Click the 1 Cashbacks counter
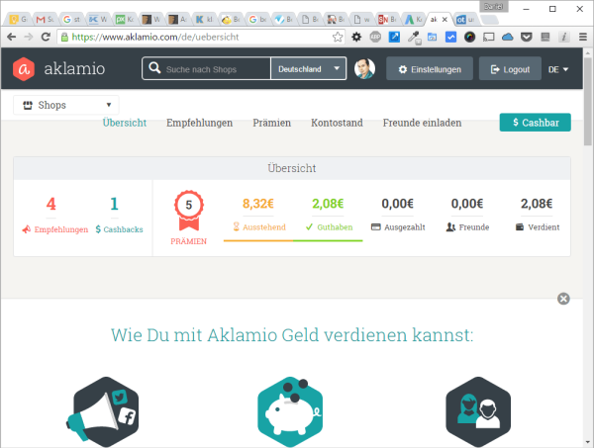This screenshot has height=448, width=594. pyautogui.click(x=114, y=204)
